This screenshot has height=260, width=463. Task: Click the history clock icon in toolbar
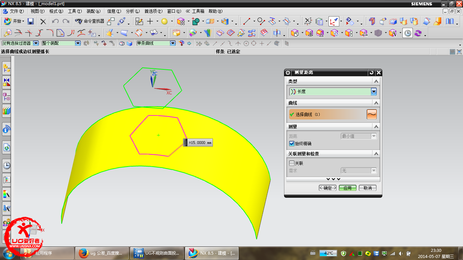(x=408, y=33)
